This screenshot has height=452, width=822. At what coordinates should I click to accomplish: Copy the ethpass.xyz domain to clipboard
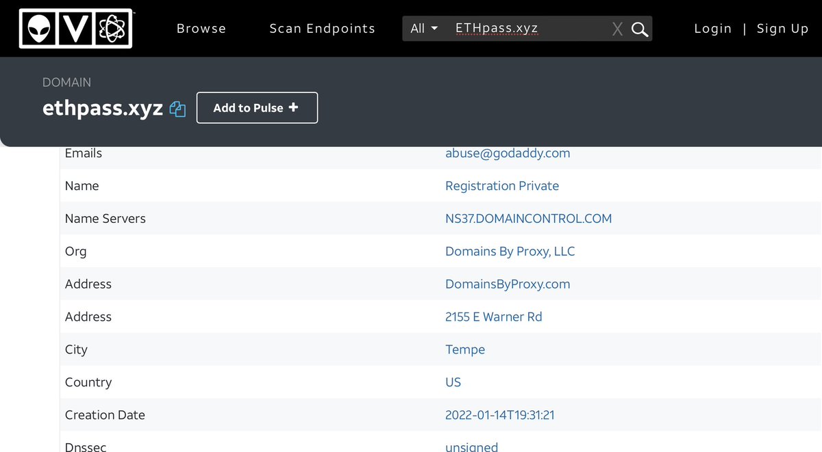[177, 109]
